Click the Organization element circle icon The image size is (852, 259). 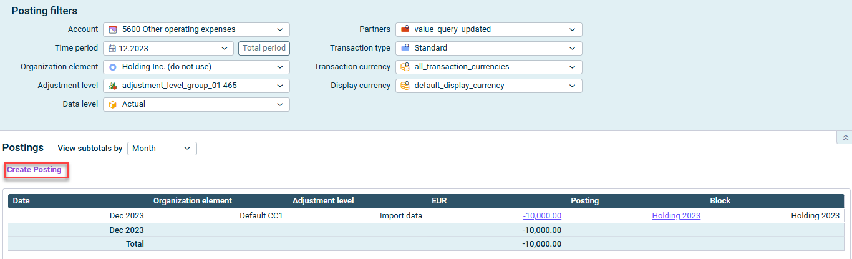(x=113, y=67)
